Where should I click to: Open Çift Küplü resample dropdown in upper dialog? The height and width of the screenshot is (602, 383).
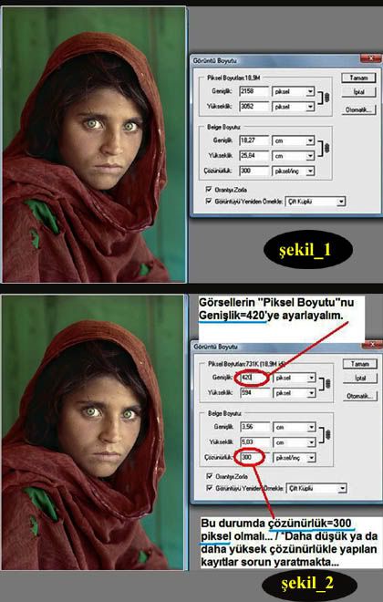[316, 202]
